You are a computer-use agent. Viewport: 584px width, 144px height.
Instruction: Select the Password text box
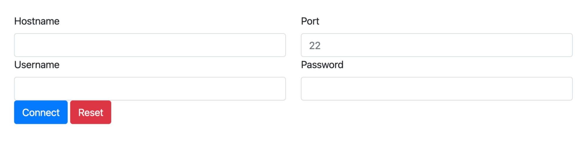[x=436, y=89]
